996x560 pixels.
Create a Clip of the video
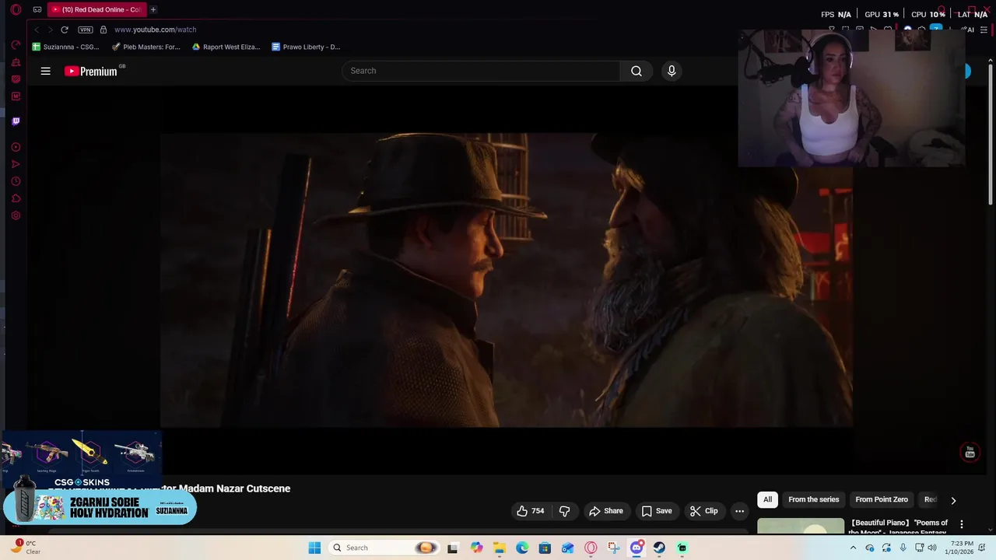coord(704,511)
